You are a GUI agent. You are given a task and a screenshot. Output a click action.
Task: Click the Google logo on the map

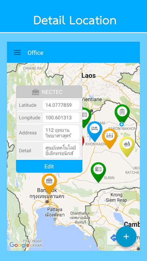[19, 245]
